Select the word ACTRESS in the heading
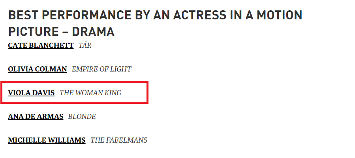 pyautogui.click(x=200, y=15)
